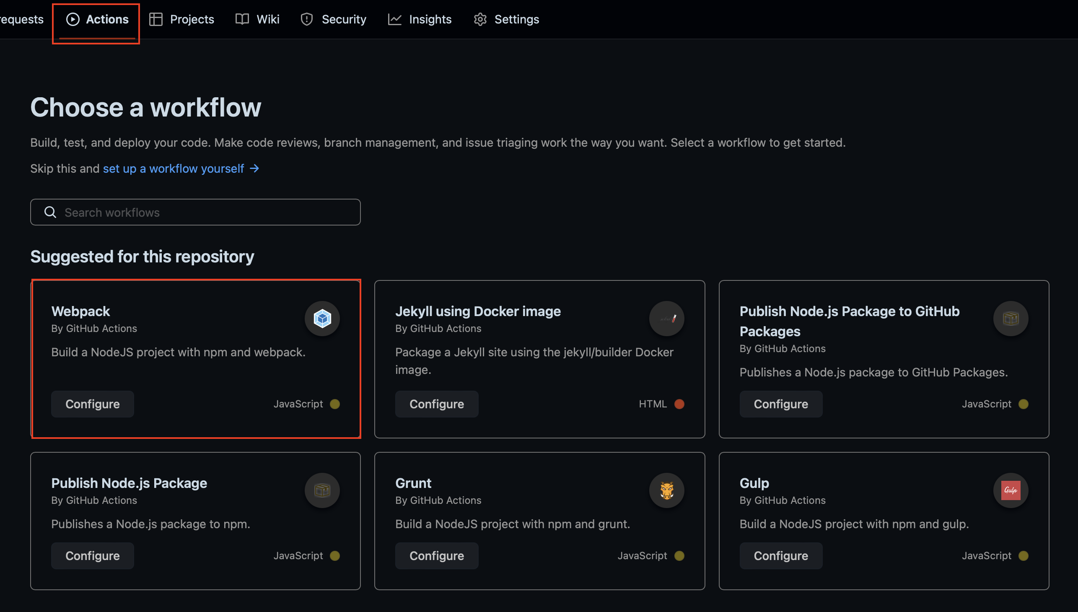Go to the Security tab

pyautogui.click(x=334, y=19)
